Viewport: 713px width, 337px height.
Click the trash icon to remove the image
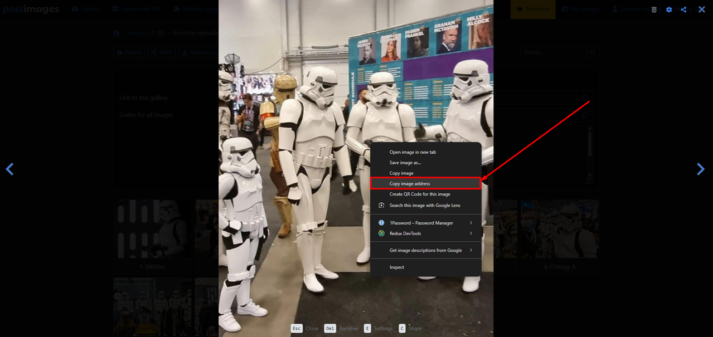coord(654,9)
